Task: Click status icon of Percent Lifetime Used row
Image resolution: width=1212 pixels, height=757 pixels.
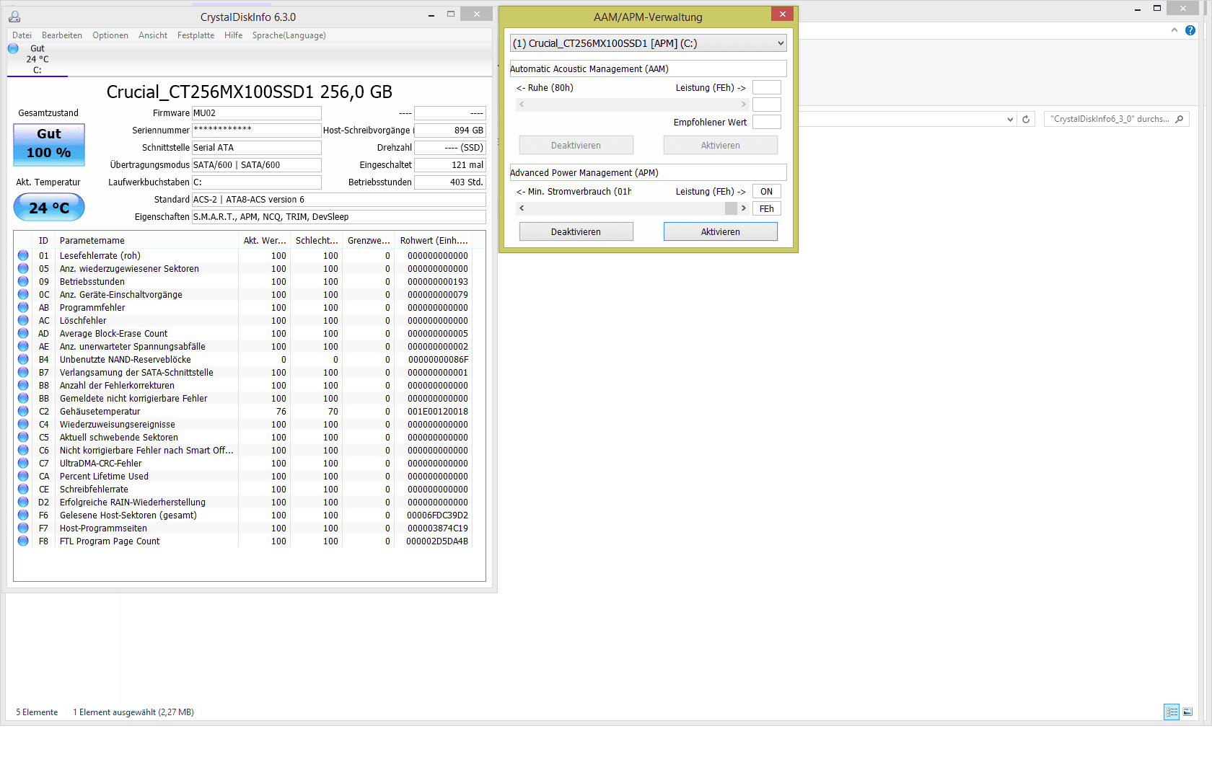Action: 23,476
